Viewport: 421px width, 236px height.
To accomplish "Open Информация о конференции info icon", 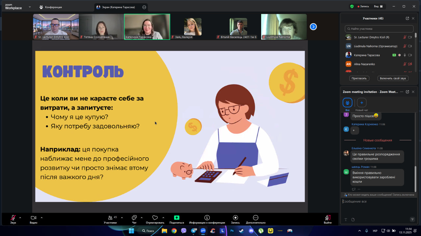I will point(207,218).
